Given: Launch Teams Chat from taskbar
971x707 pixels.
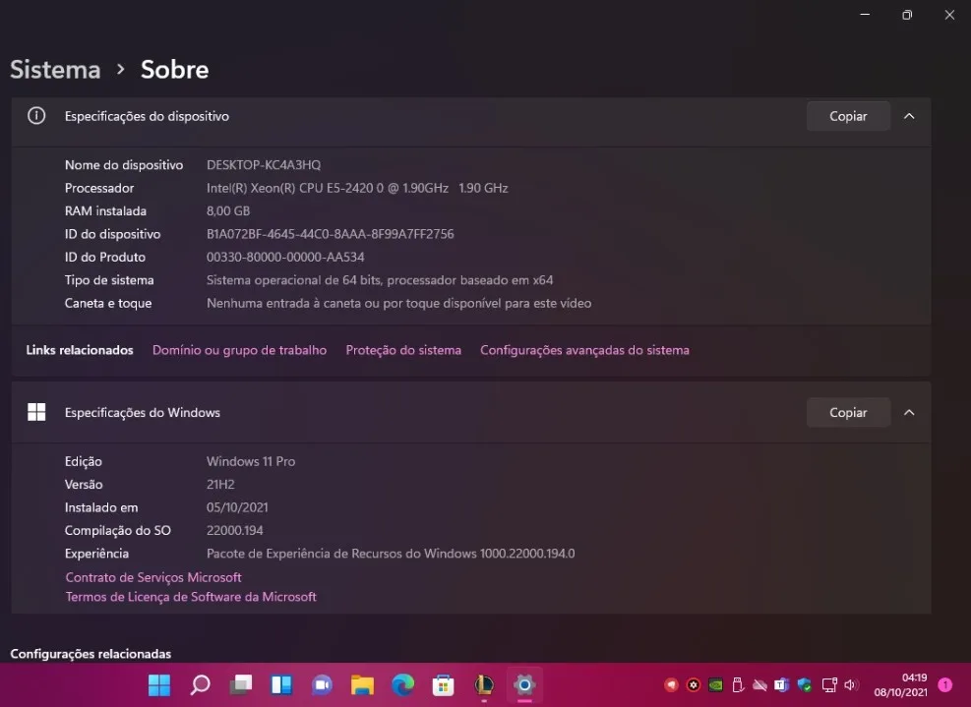Looking at the screenshot, I should 322,684.
